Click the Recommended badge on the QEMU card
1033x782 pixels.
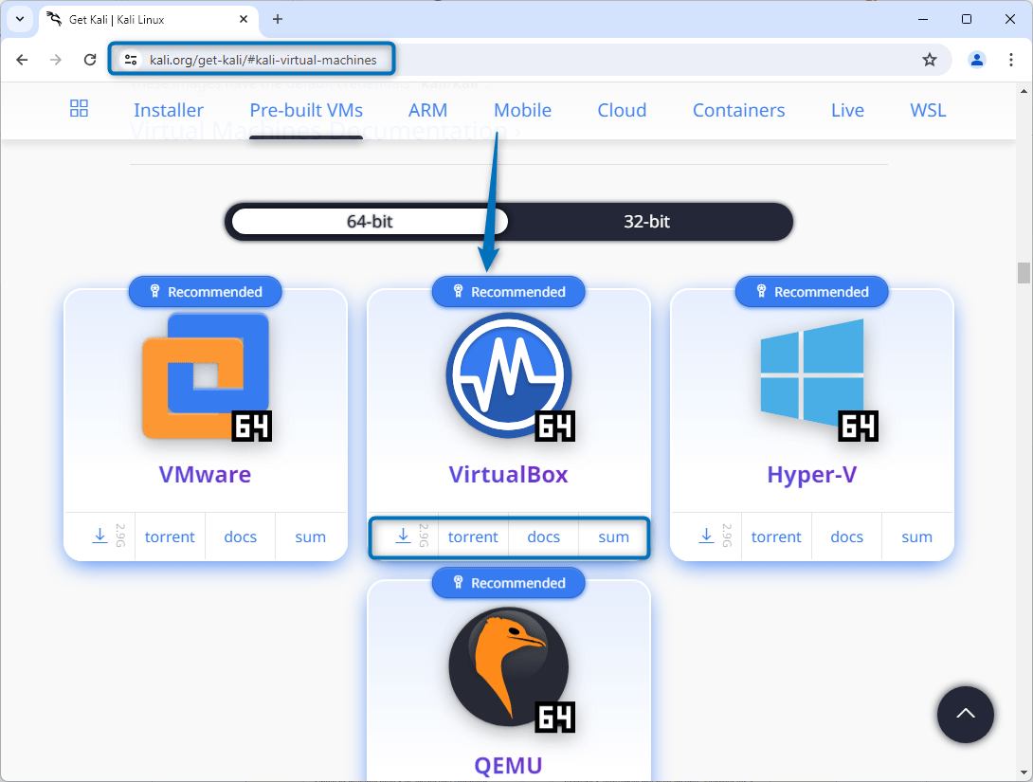[508, 582]
